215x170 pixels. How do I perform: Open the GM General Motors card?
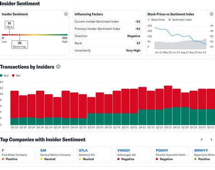pos(56,155)
